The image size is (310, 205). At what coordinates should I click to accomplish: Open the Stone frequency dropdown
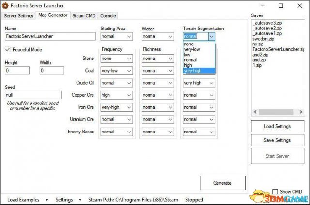tap(117, 59)
